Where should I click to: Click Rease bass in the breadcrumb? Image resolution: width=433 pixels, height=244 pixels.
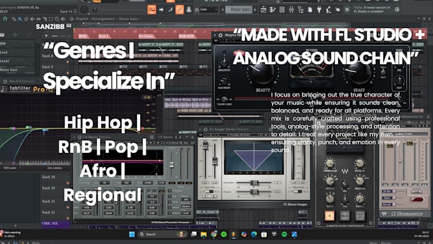[x=128, y=18]
